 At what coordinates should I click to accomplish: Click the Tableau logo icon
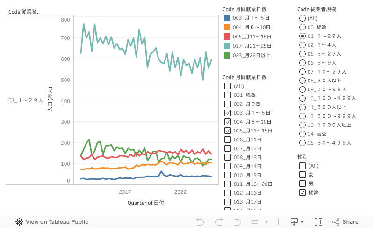point(20,222)
